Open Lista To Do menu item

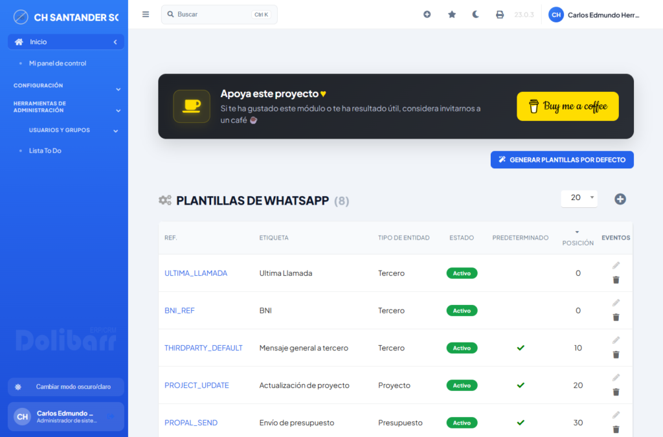coord(45,151)
